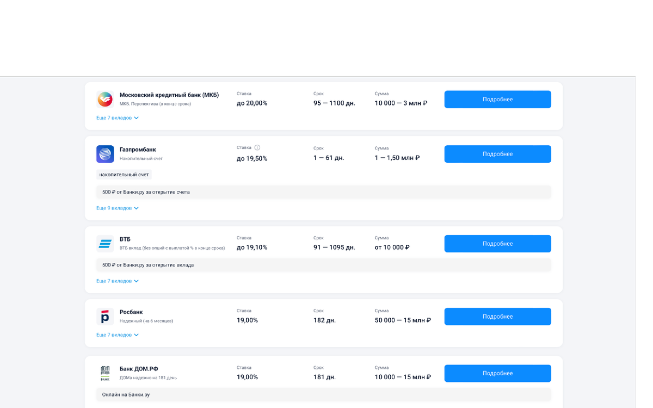Click the info icon next to Газпромбанк Ставка

[257, 147]
